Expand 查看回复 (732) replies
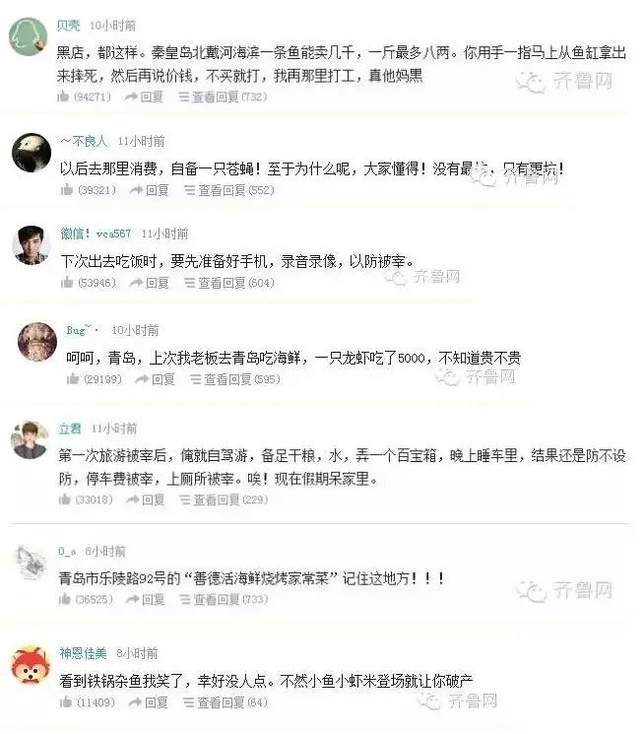Viewport: 644px width, 734px height. (x=223, y=97)
